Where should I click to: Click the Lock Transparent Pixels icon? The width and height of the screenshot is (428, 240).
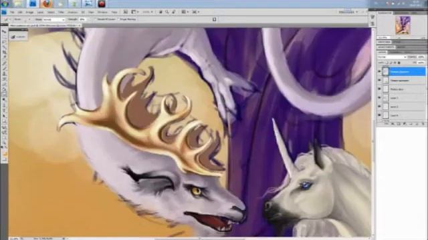coord(387,63)
